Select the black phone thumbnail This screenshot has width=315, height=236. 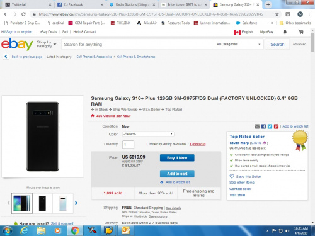[42, 203]
